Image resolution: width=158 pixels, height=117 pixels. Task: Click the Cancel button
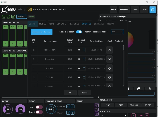85,93
